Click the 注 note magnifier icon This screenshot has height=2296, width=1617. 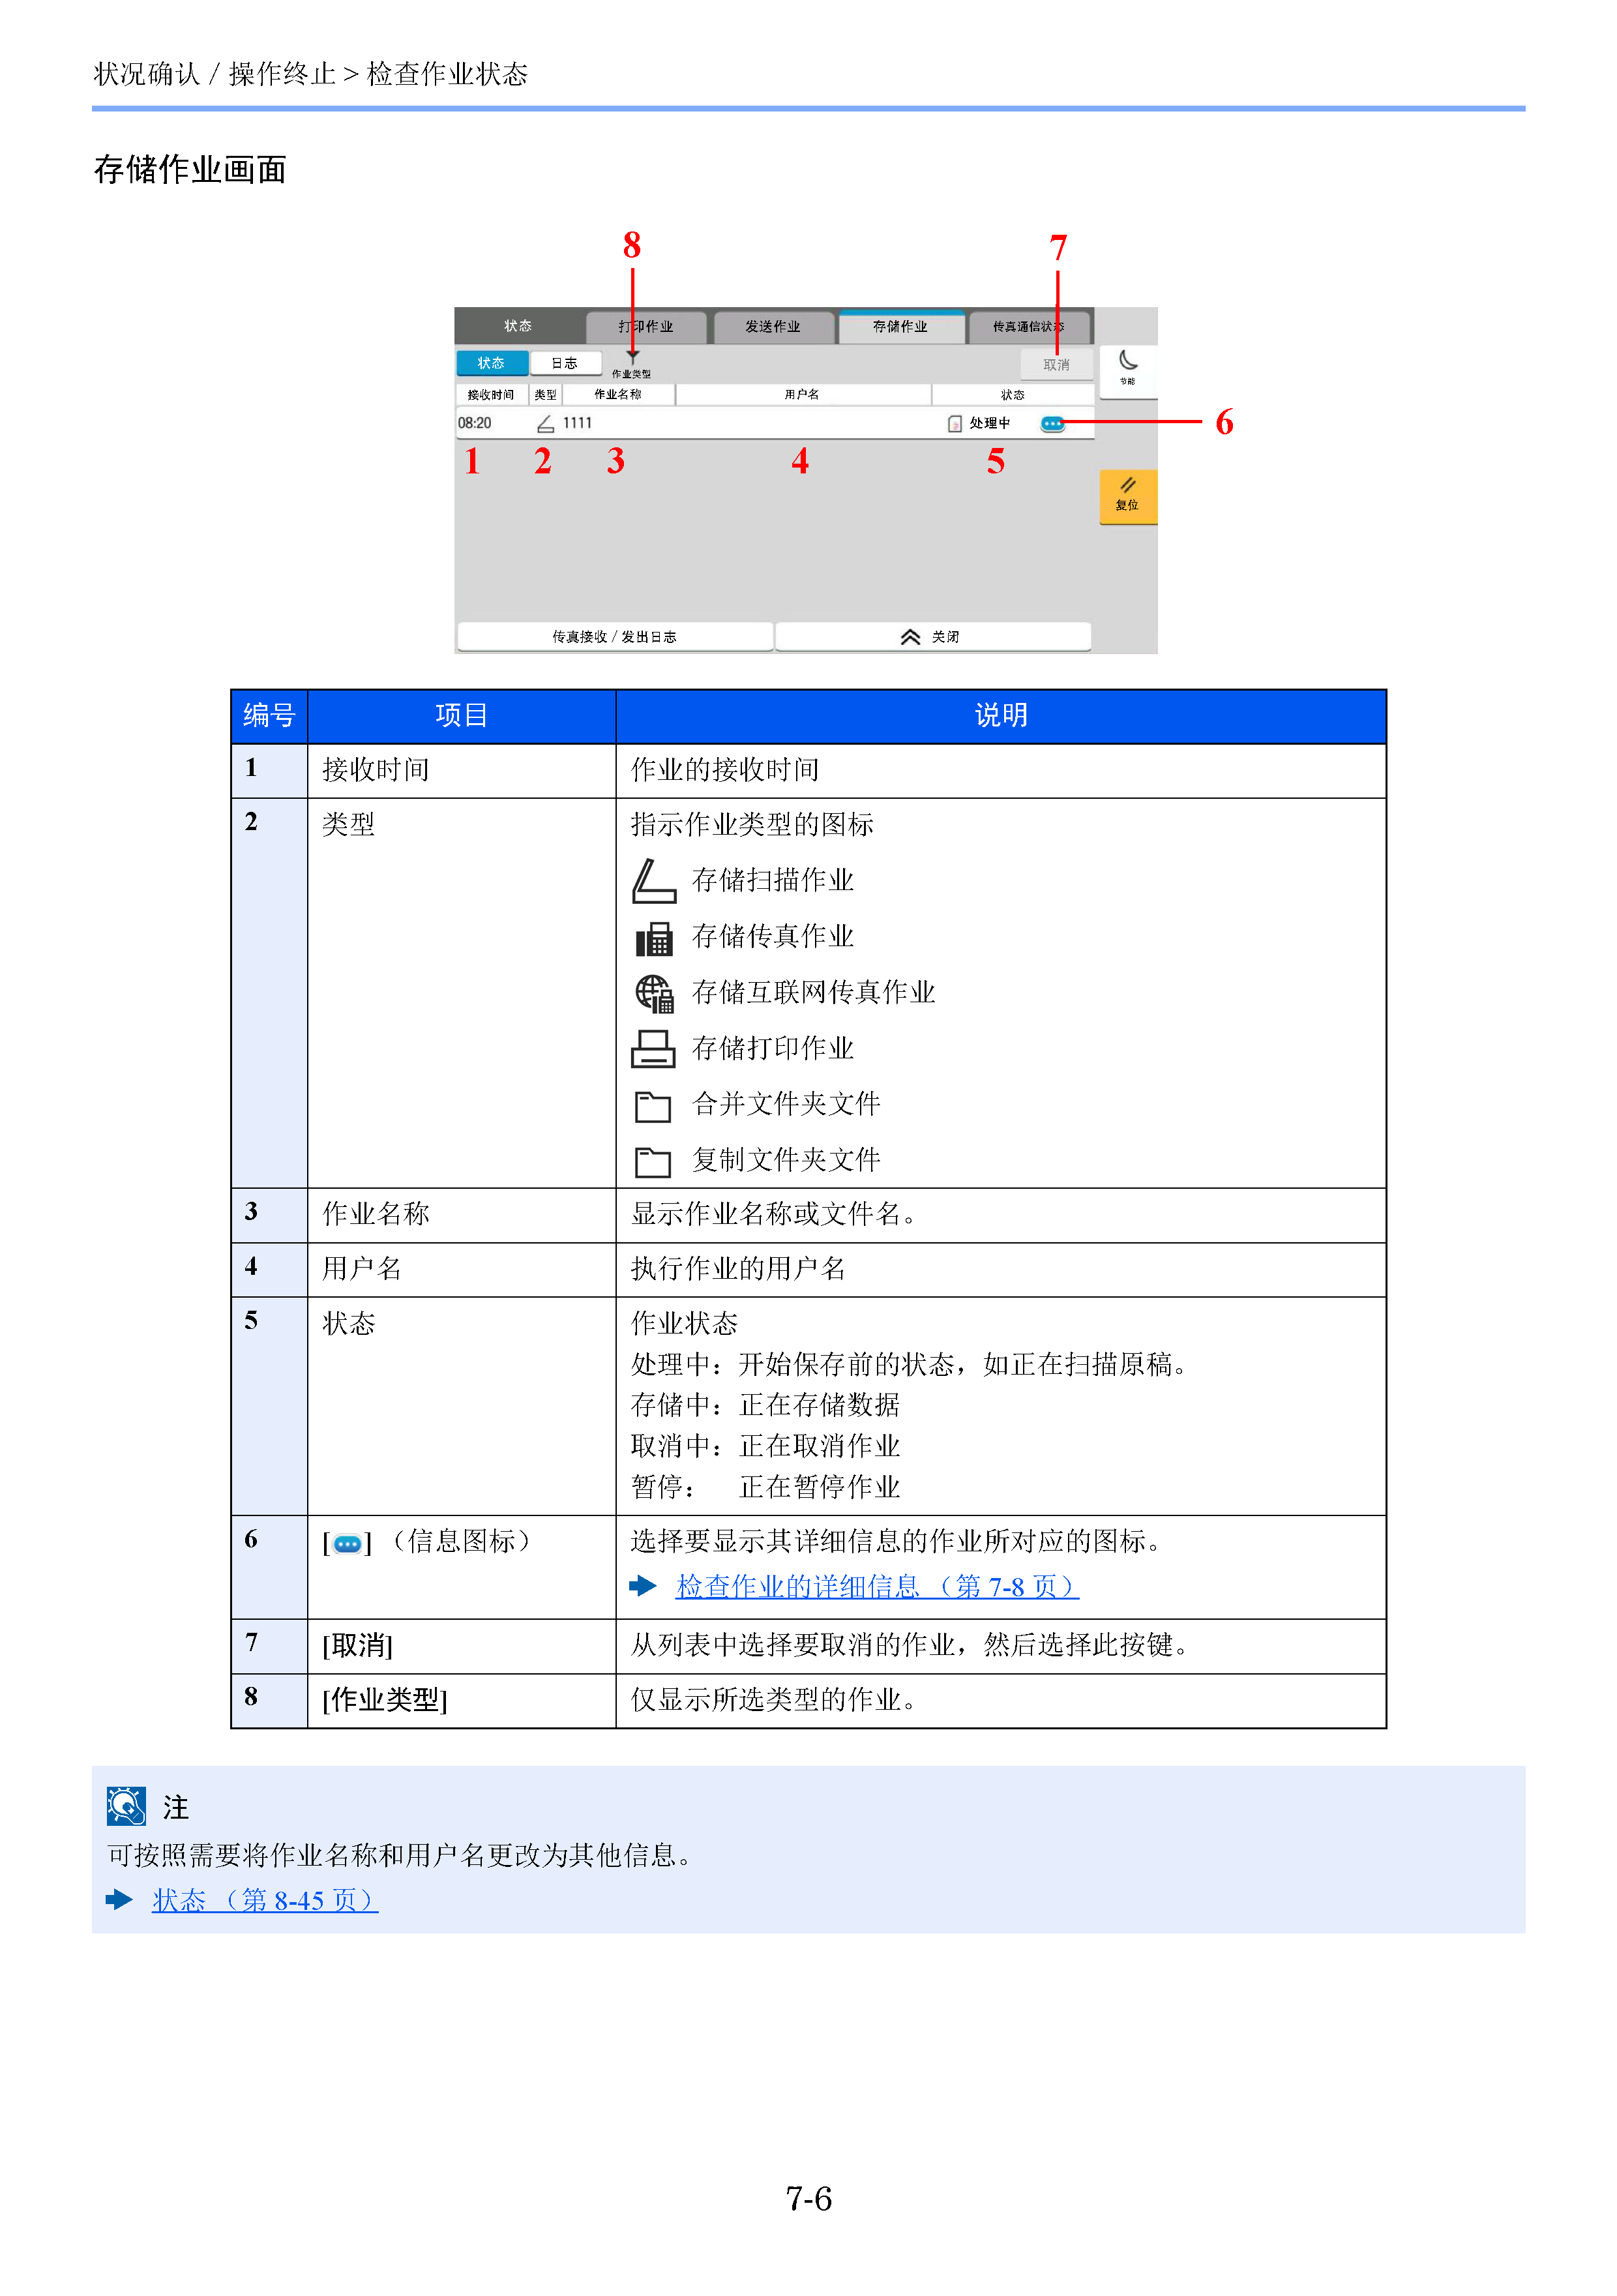coord(127,1806)
